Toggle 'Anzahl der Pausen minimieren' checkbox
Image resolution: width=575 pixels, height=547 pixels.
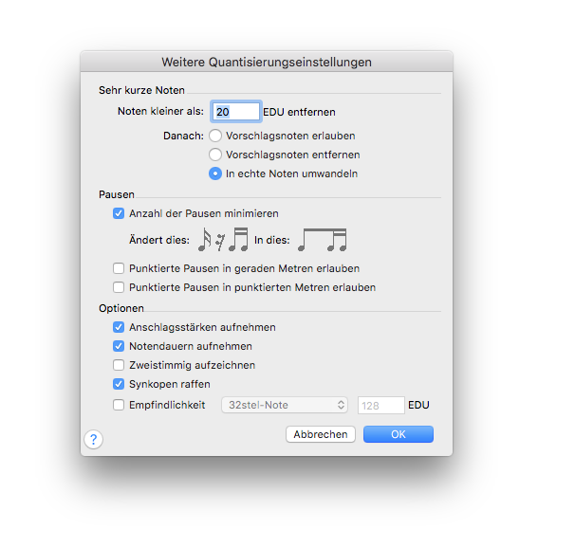tap(119, 213)
